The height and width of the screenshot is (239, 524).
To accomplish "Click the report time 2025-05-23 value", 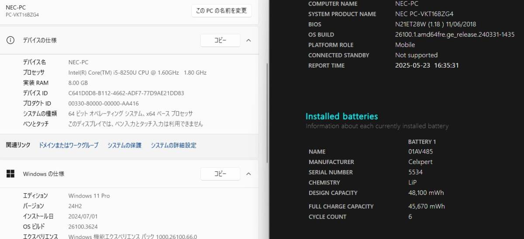I will pos(427,65).
